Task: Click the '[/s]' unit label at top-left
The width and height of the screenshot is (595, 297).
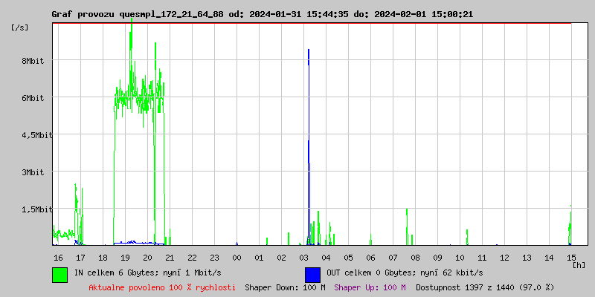Action: coord(20,27)
